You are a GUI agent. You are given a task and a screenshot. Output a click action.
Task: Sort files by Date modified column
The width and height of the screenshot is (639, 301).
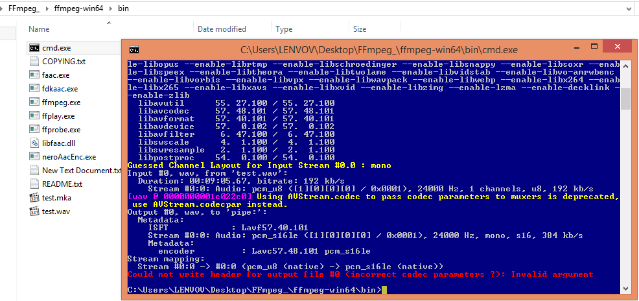click(222, 29)
